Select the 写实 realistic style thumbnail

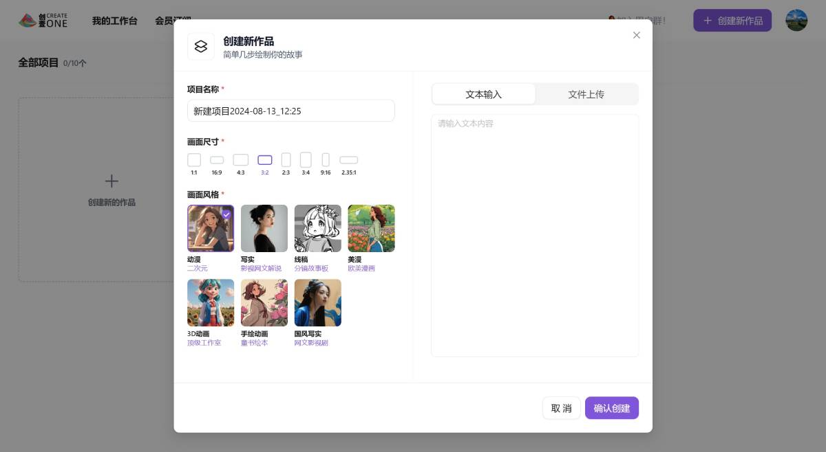[x=264, y=229]
